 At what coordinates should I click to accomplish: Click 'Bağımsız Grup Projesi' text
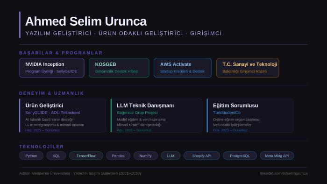137,113
